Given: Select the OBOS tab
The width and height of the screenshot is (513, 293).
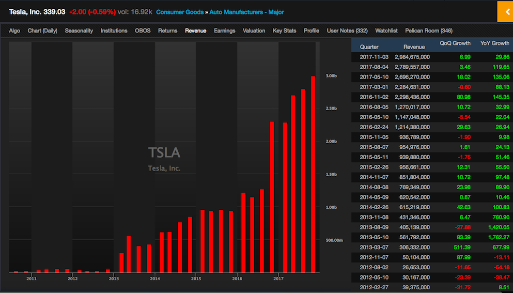Looking at the screenshot, I should tap(143, 31).
